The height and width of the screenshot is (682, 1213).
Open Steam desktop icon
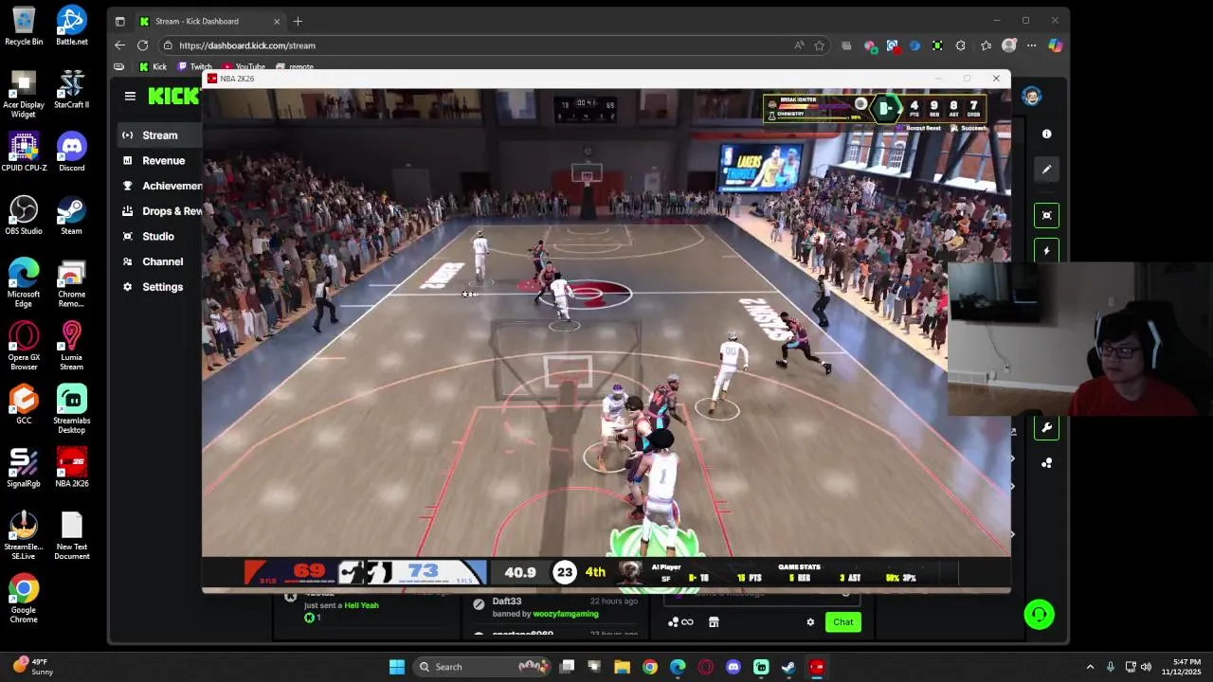(71, 216)
